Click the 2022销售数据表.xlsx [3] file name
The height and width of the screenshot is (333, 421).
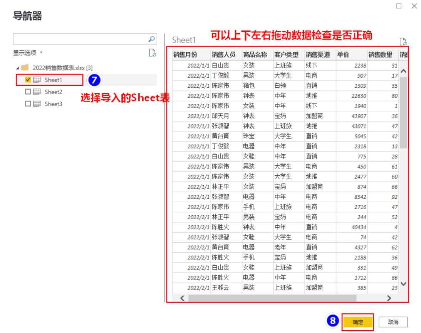(62, 68)
